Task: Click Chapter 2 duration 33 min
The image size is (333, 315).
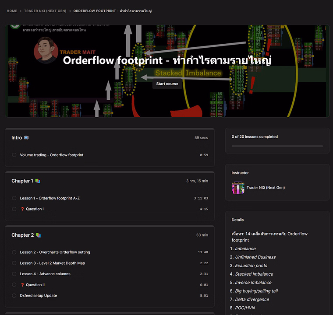Action: pyautogui.click(x=202, y=235)
